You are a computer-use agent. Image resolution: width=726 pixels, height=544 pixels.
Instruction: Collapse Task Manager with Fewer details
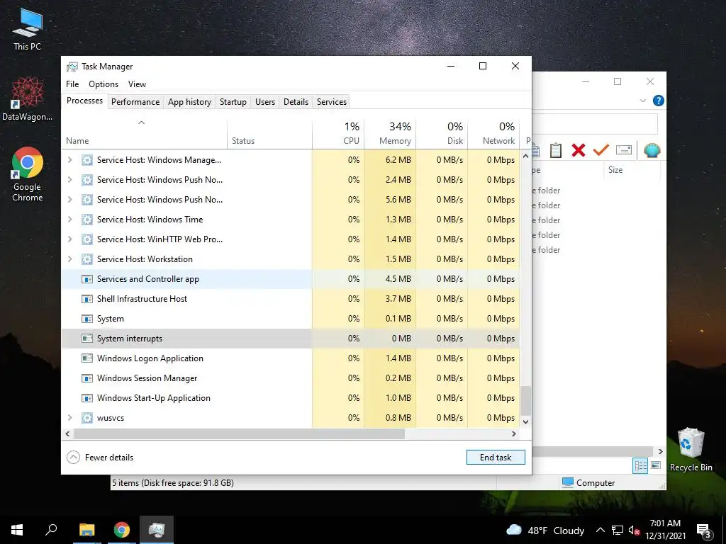(x=100, y=458)
